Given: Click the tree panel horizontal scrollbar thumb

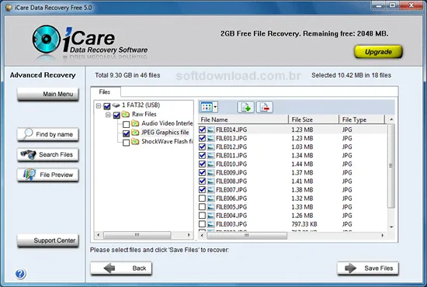Looking at the screenshot, I should pos(137,235).
